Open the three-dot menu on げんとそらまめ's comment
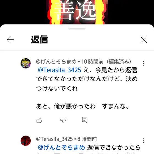 click(x=144, y=63)
